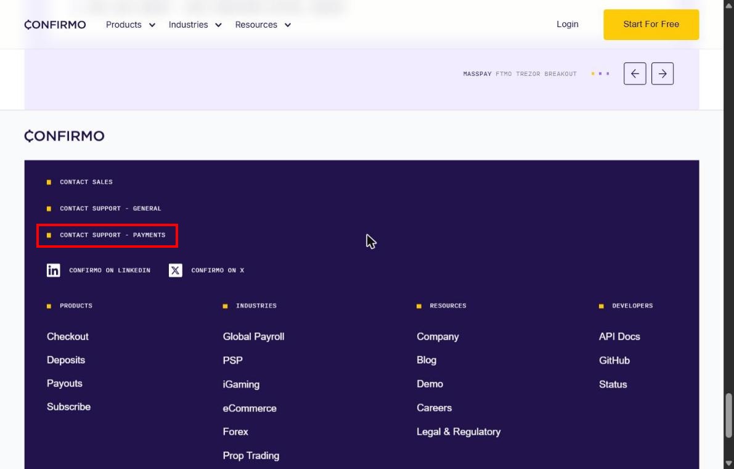Open the Demo link

tap(430, 384)
